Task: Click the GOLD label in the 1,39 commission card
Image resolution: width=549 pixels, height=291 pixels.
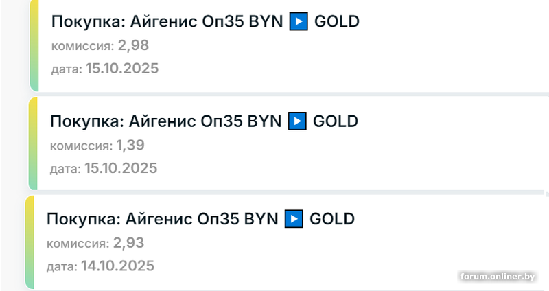Action: 336,121
